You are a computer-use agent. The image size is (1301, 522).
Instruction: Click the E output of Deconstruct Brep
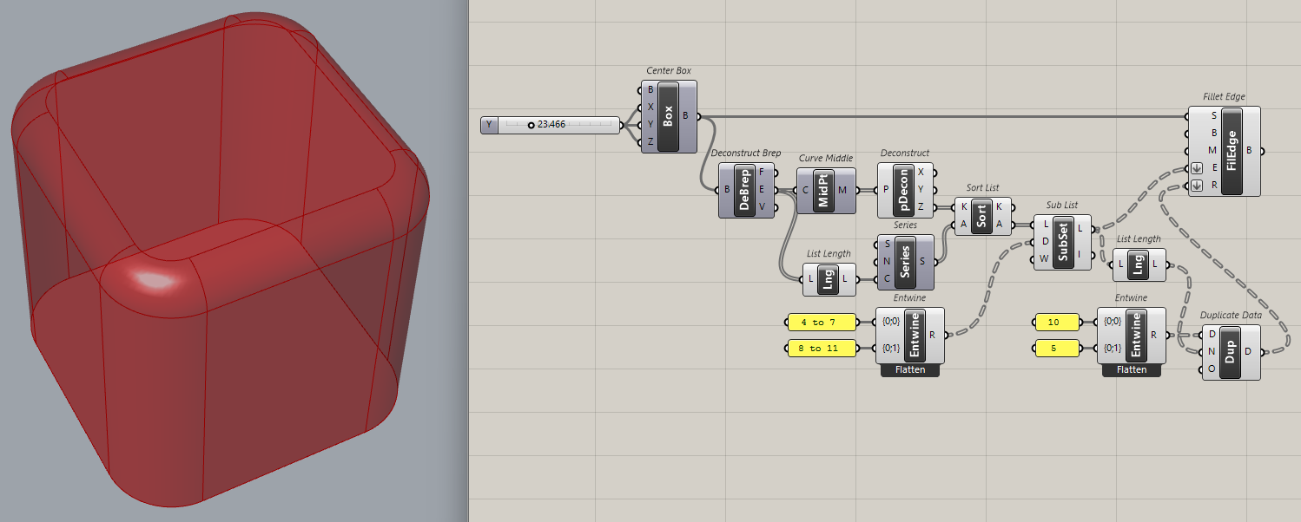pos(763,190)
